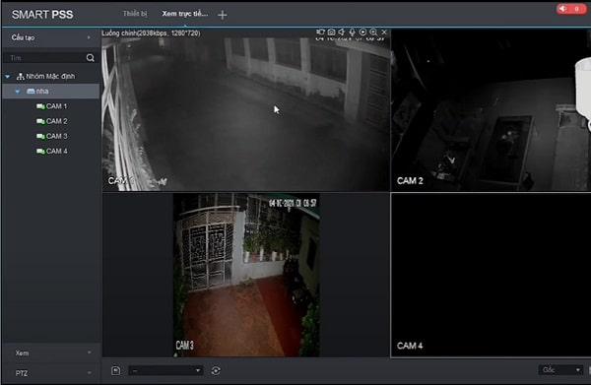Image resolution: width=591 pixels, height=385 pixels.
Task: Click CAM 2 camera icon in tree
Action: point(40,121)
